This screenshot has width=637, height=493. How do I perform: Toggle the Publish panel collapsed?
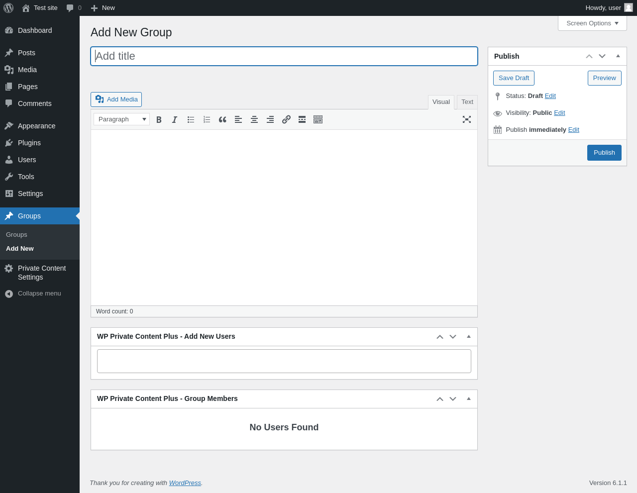coord(618,56)
